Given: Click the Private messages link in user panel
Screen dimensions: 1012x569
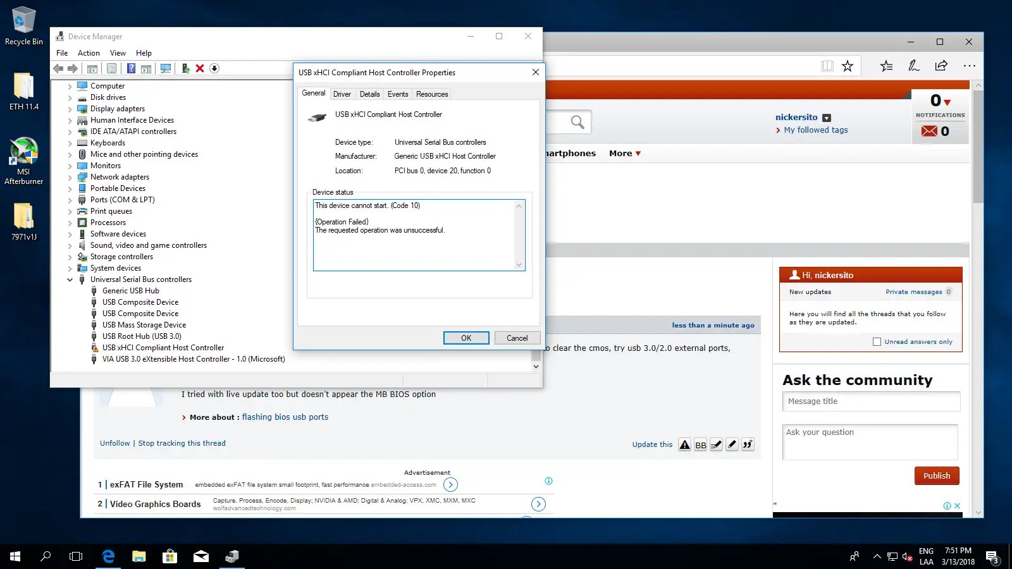Looking at the screenshot, I should click(913, 292).
